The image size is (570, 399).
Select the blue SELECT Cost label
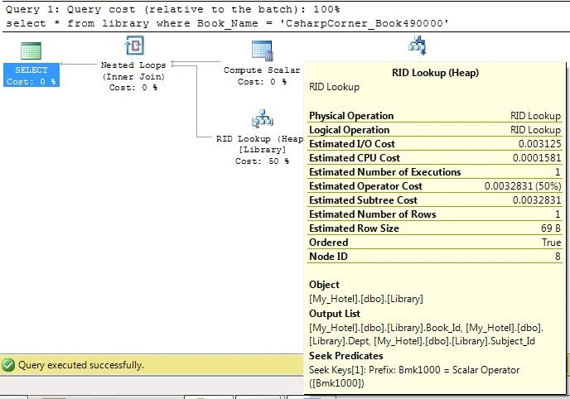click(x=31, y=75)
